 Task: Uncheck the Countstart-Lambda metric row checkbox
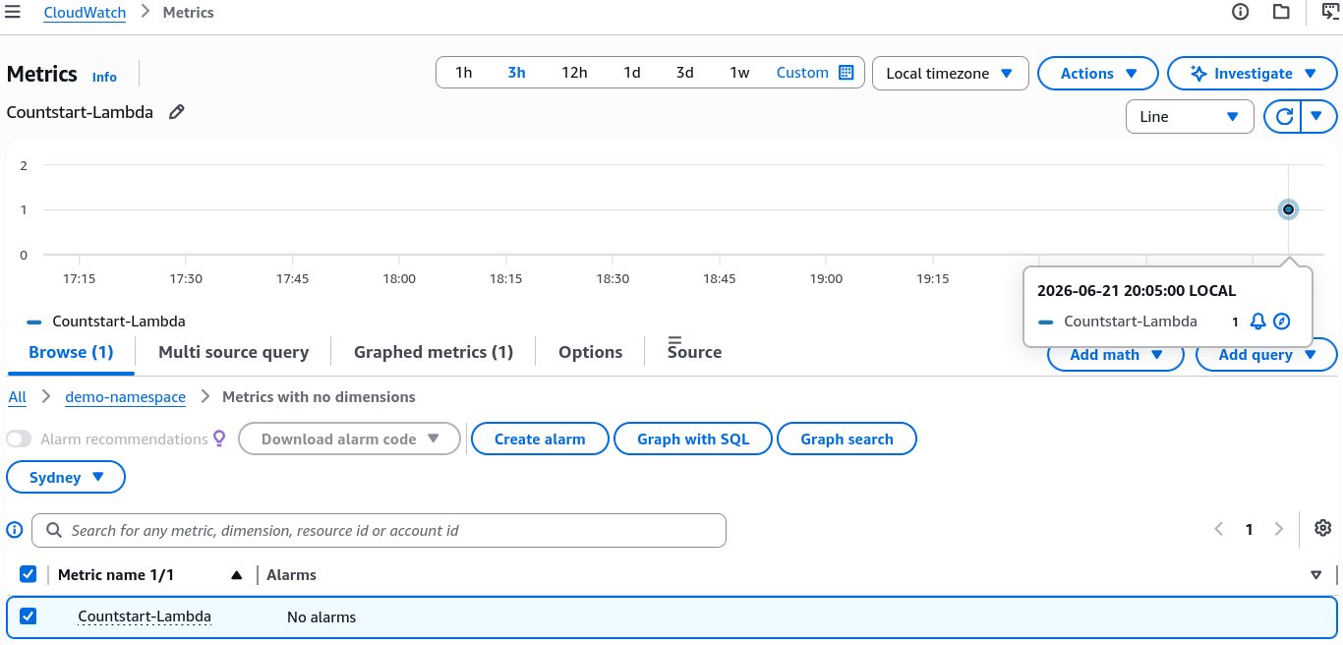[x=29, y=616]
